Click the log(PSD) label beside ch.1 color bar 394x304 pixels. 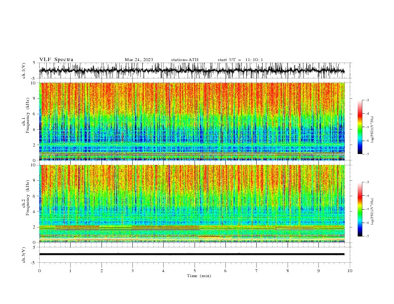(x=373, y=130)
